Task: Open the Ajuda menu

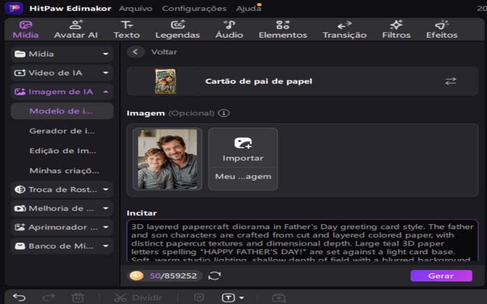Action: pos(248,9)
